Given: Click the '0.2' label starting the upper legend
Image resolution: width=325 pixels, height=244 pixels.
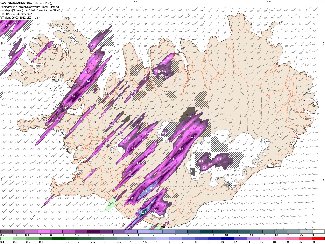Looking at the screenshot, I should pos(2,235).
